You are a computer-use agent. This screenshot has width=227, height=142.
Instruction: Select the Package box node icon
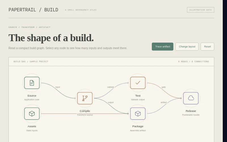click(138, 114)
